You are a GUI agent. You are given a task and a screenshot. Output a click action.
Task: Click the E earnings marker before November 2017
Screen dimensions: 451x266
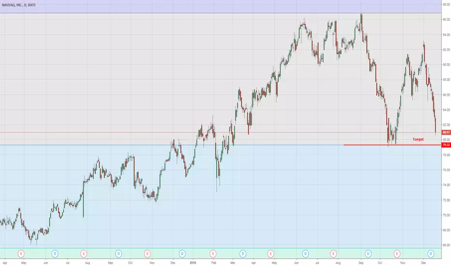click(x=147, y=253)
